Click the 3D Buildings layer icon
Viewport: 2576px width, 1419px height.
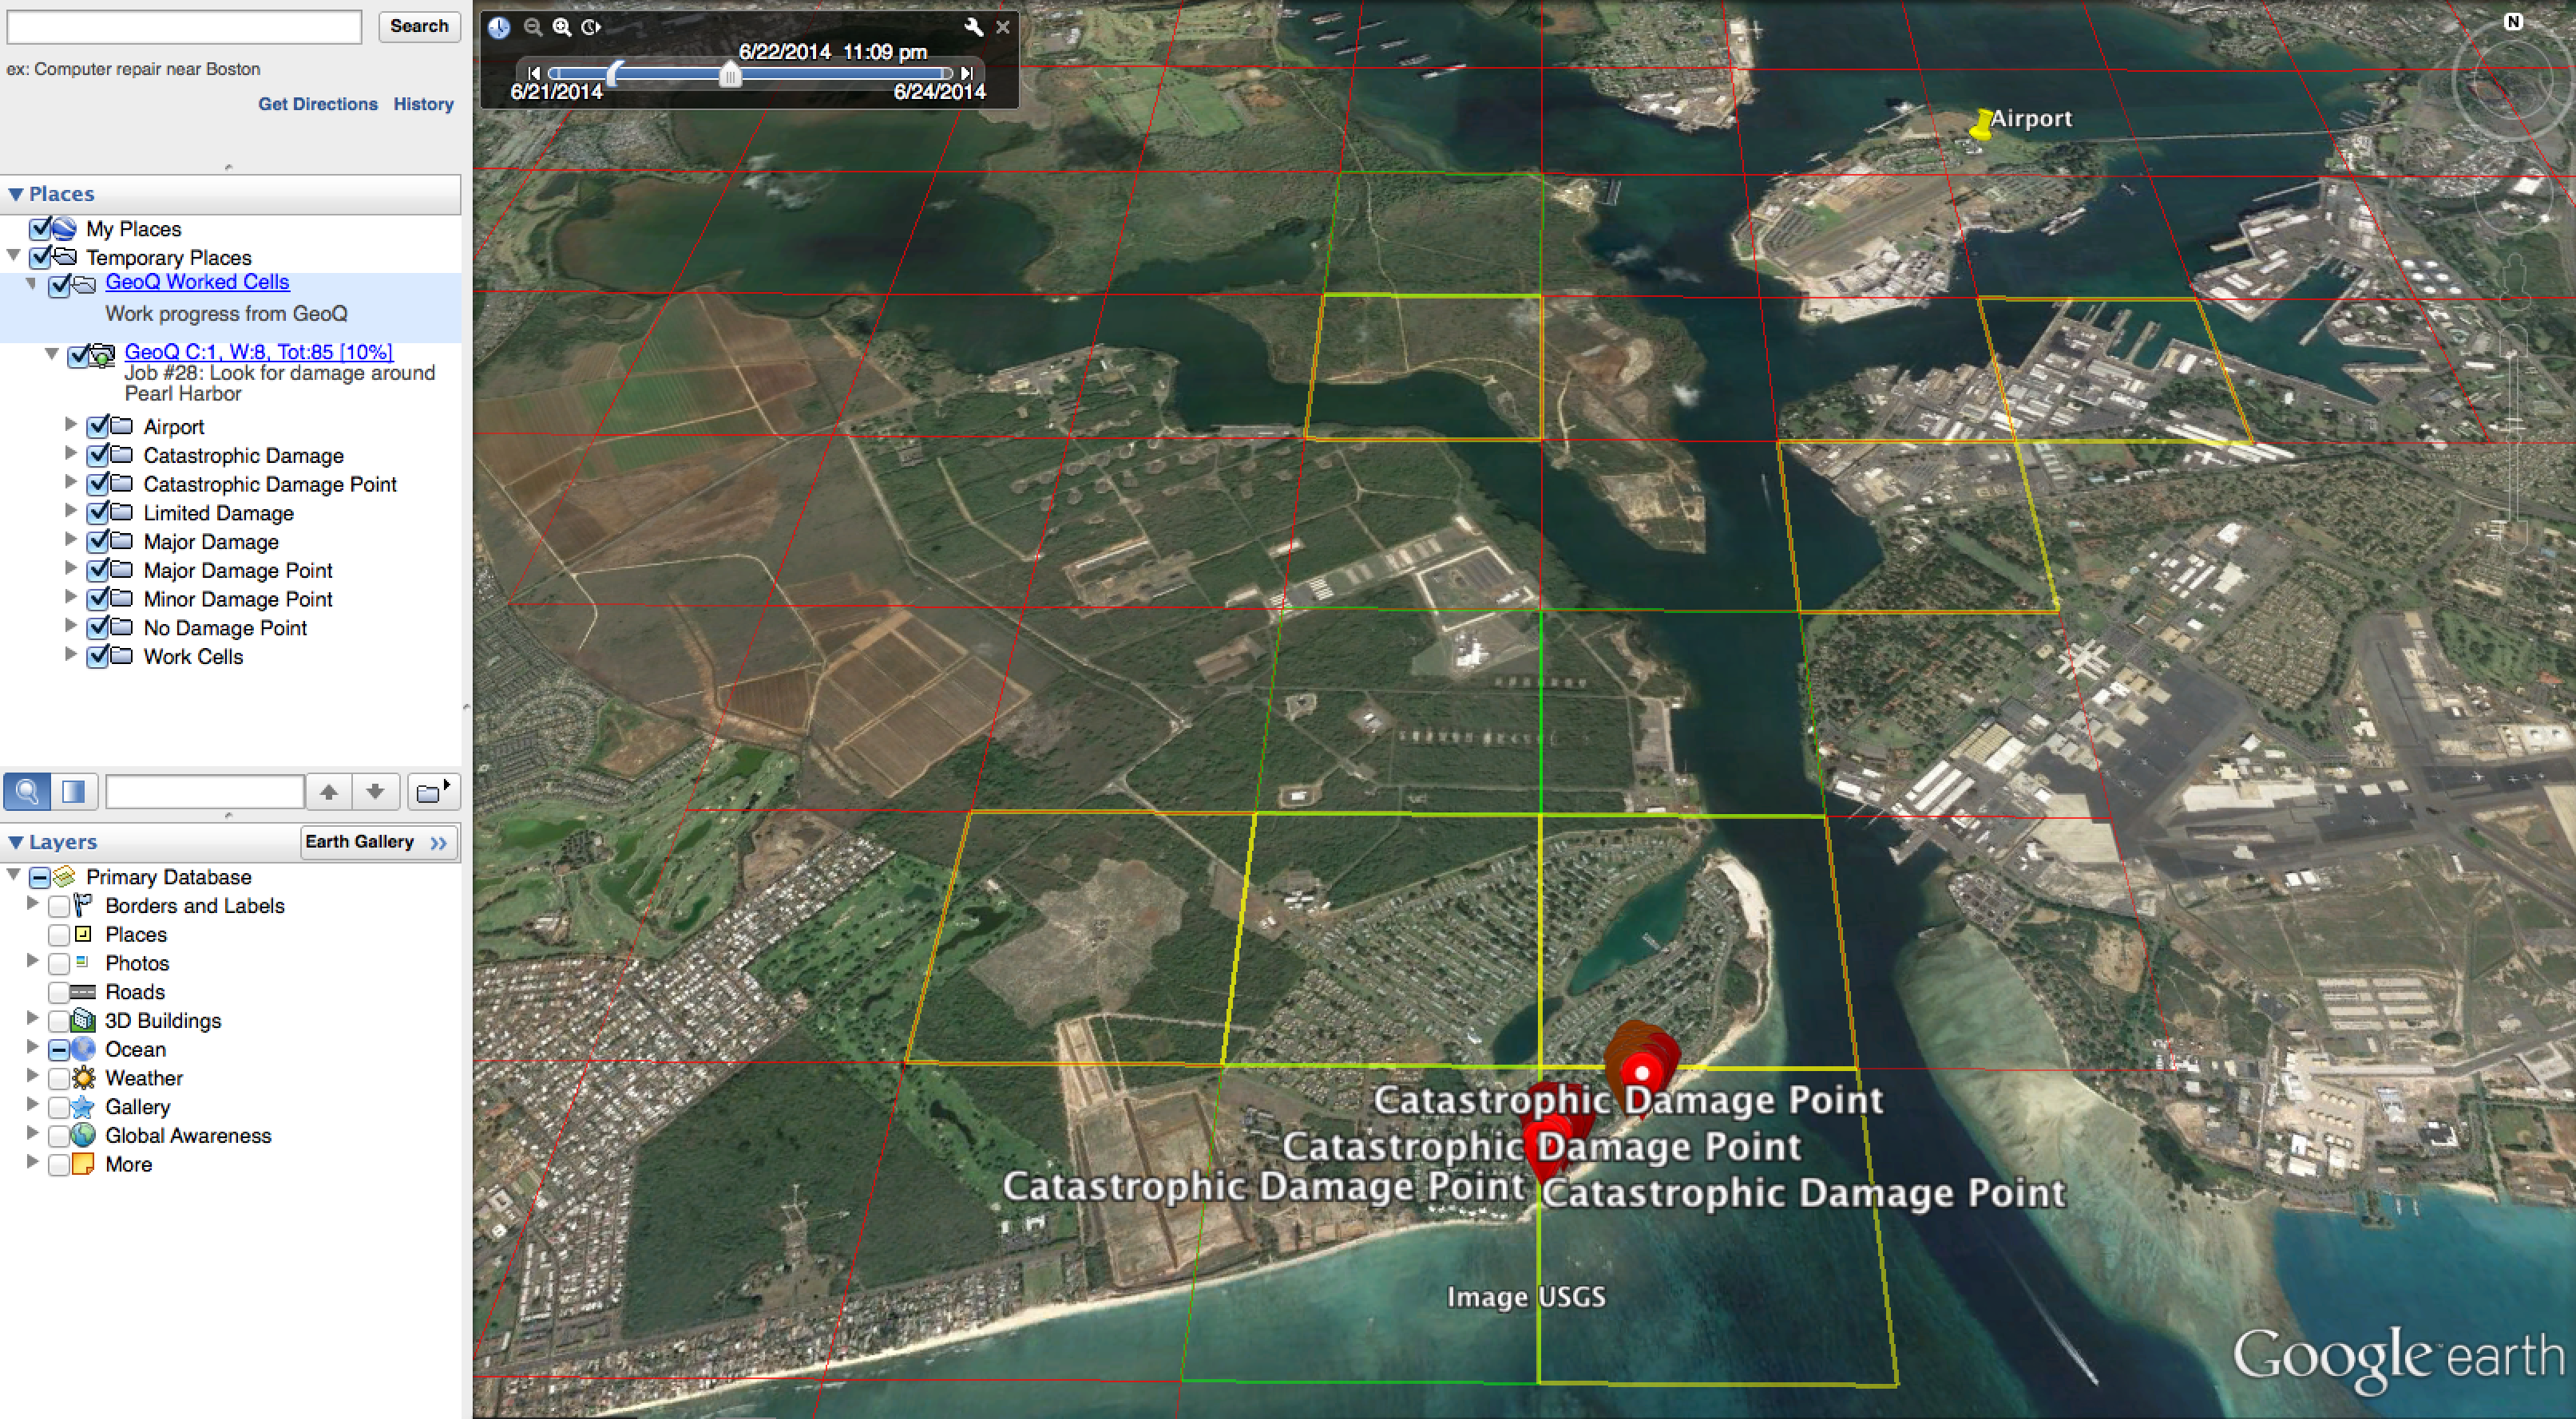84,1020
